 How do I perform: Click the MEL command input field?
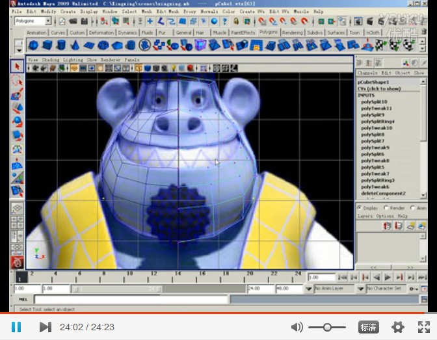tap(131, 300)
